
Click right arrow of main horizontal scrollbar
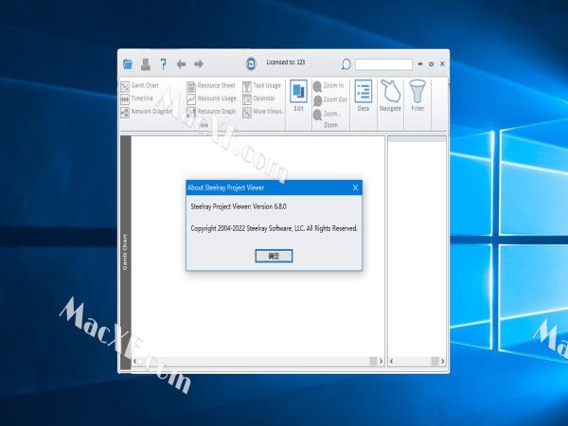[381, 362]
